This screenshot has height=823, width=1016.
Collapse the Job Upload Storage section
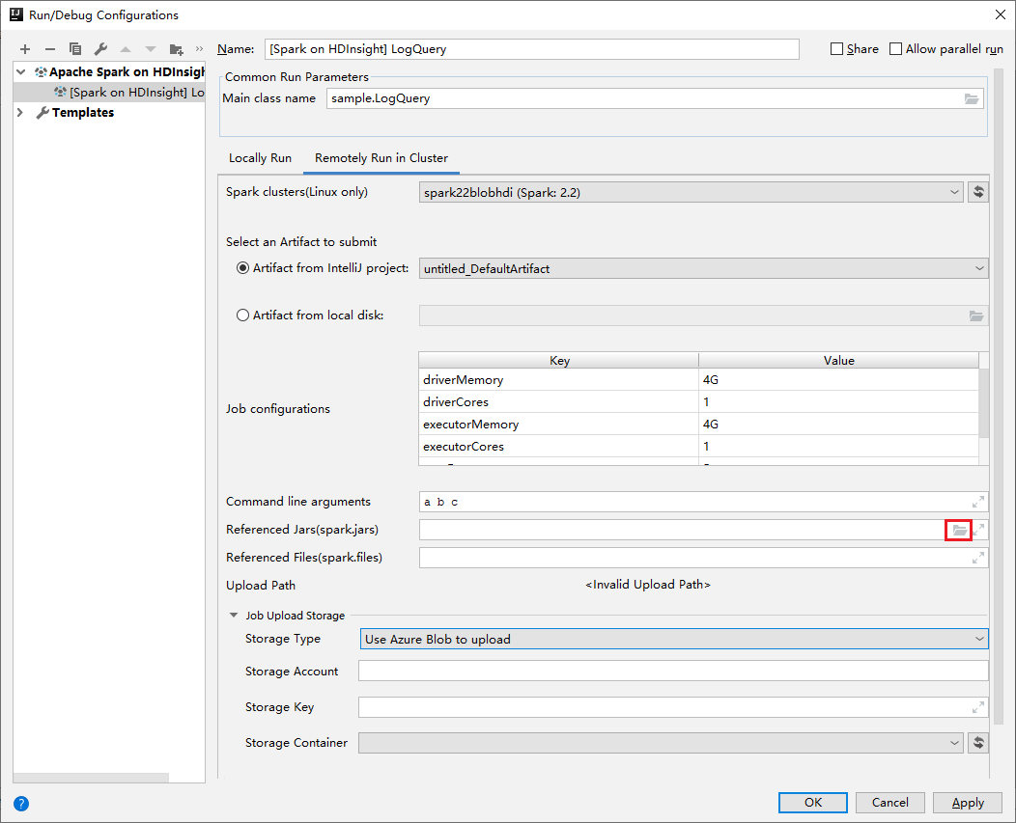click(x=233, y=615)
